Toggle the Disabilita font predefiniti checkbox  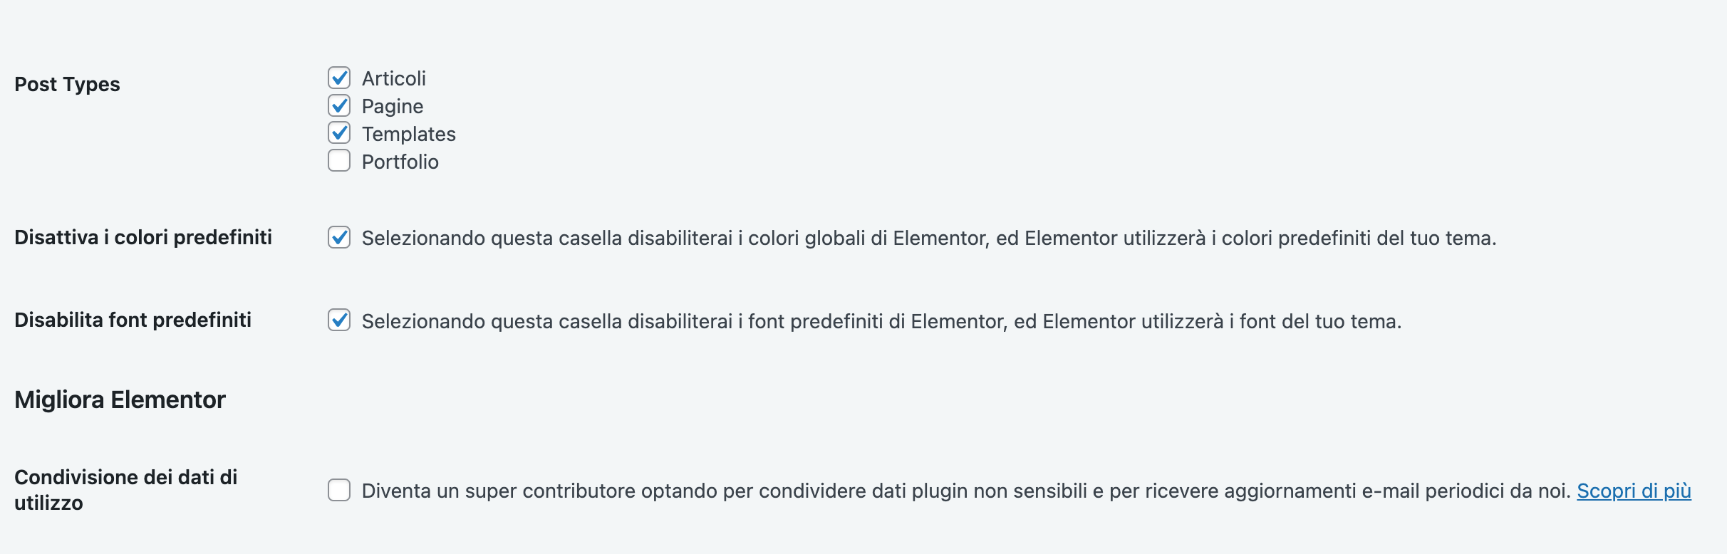tap(339, 320)
